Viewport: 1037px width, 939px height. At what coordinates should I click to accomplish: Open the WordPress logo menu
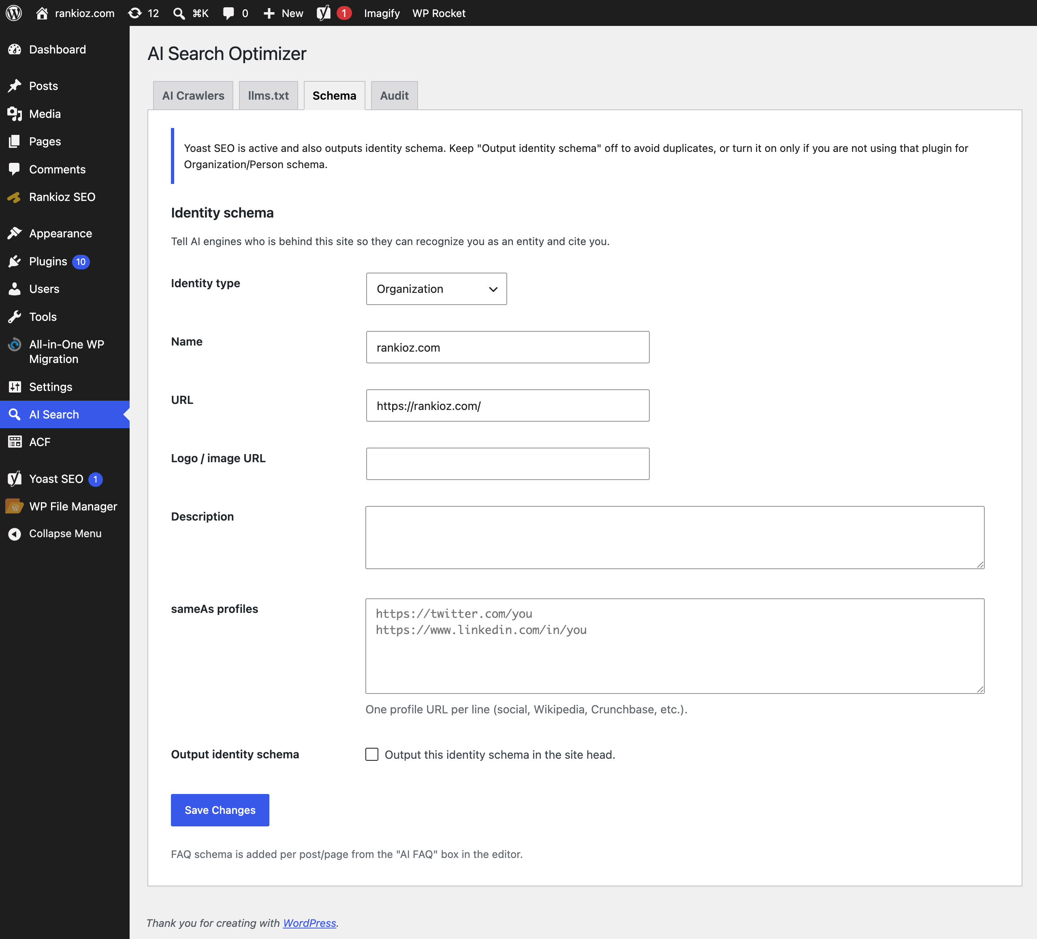(14, 13)
